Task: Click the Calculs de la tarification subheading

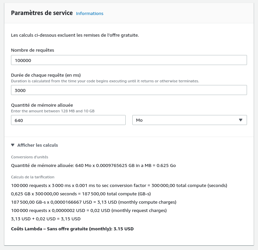Action: 33,177
